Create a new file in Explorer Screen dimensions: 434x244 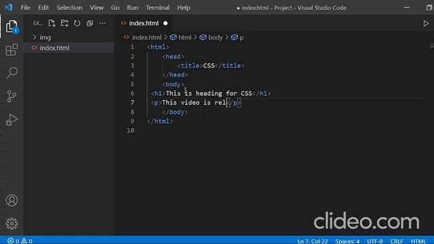coord(52,23)
